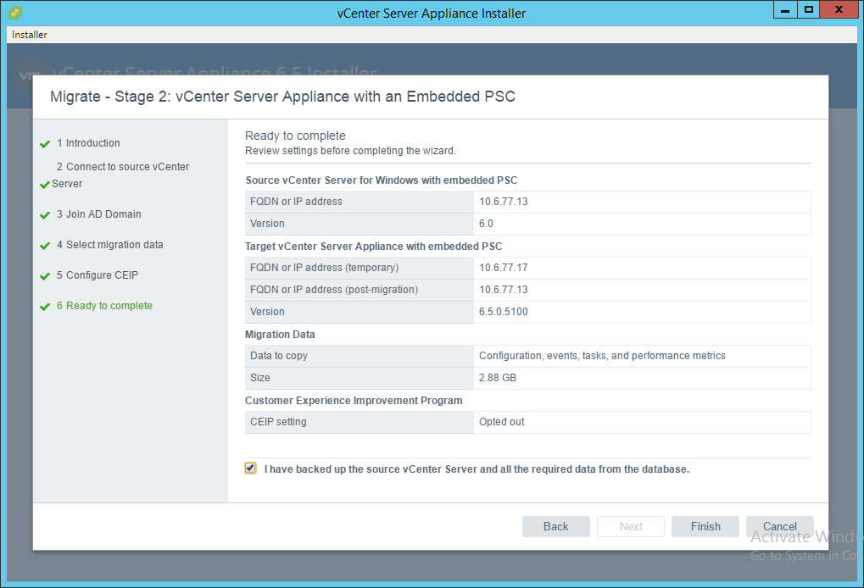Click the Ready to complete page heading
864x588 pixels.
(x=295, y=136)
